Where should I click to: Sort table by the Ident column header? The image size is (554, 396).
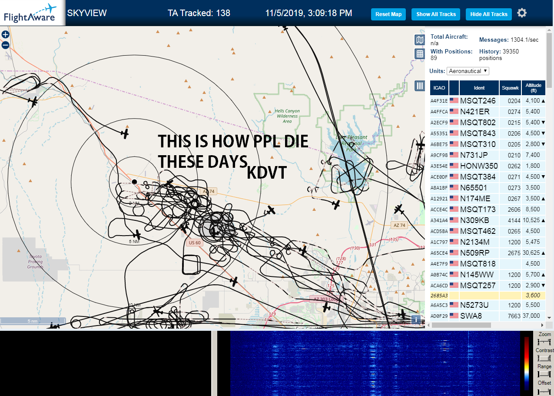[x=479, y=88]
